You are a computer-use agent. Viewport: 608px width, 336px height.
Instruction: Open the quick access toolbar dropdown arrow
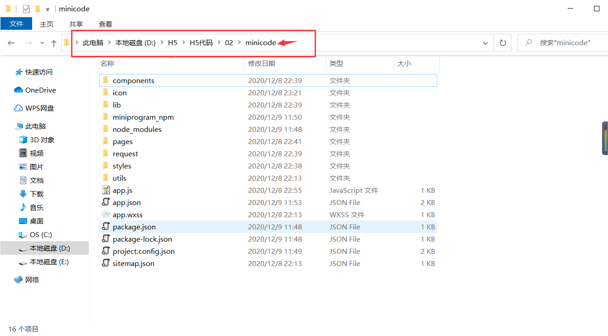tap(48, 9)
